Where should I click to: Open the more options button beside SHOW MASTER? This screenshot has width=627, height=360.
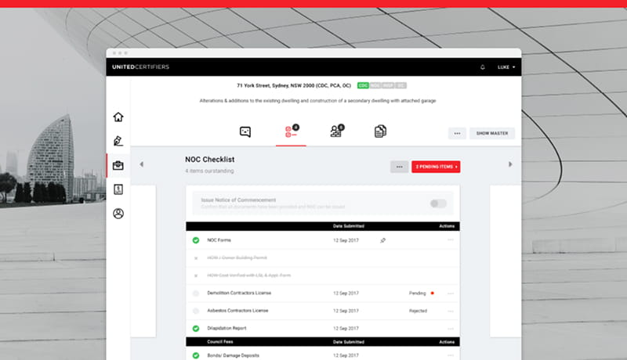pos(457,133)
